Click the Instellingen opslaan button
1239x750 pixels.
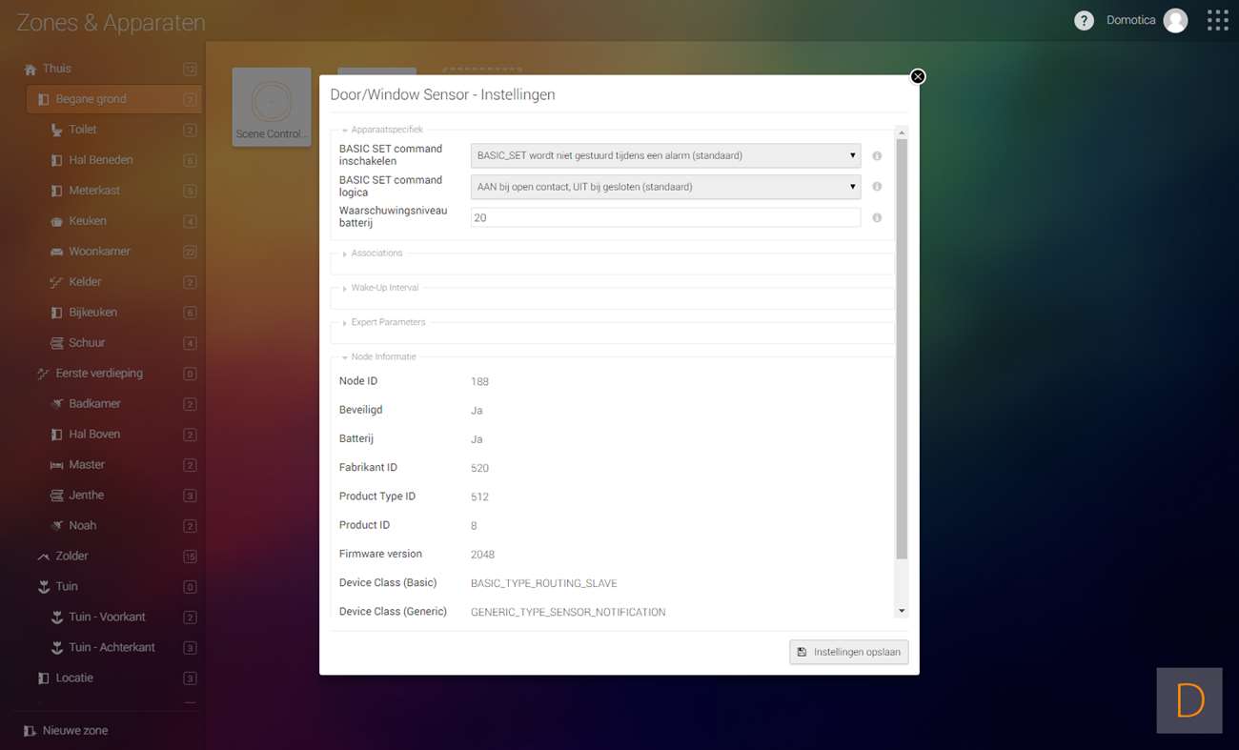(848, 652)
